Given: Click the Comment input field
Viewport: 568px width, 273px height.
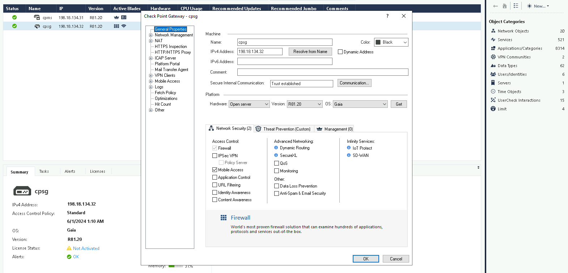Looking at the screenshot, I should (322, 72).
